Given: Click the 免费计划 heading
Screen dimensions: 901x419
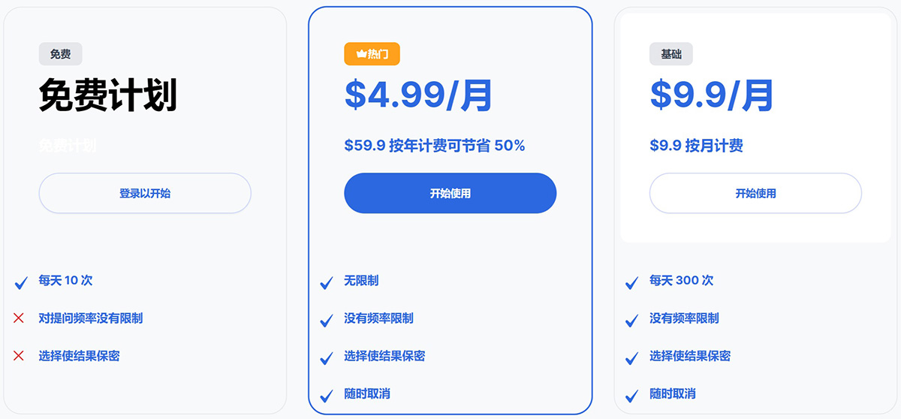Looking at the screenshot, I should [x=108, y=95].
